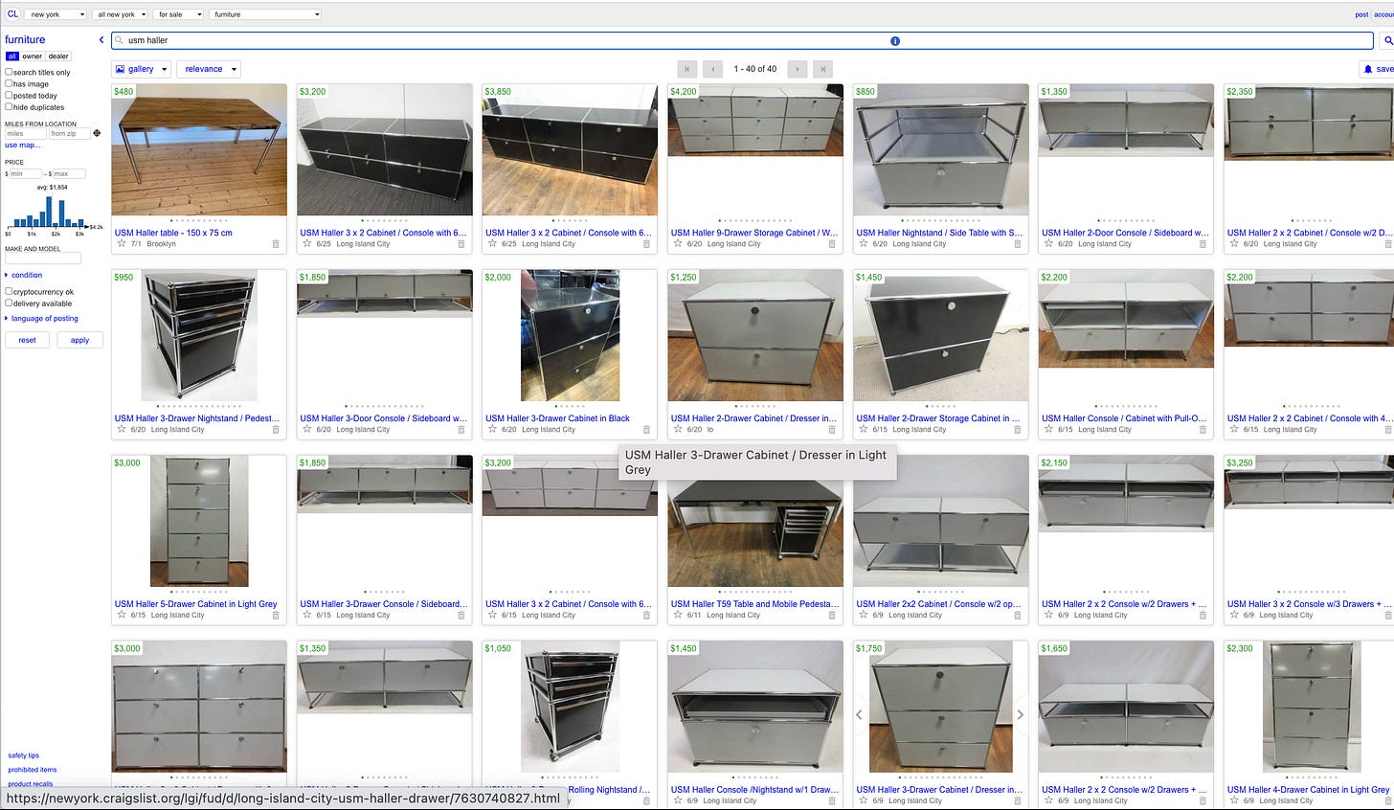
Task: Favorite the 9-Drawer Storage Cabinet listing
Action: pyautogui.click(x=678, y=243)
